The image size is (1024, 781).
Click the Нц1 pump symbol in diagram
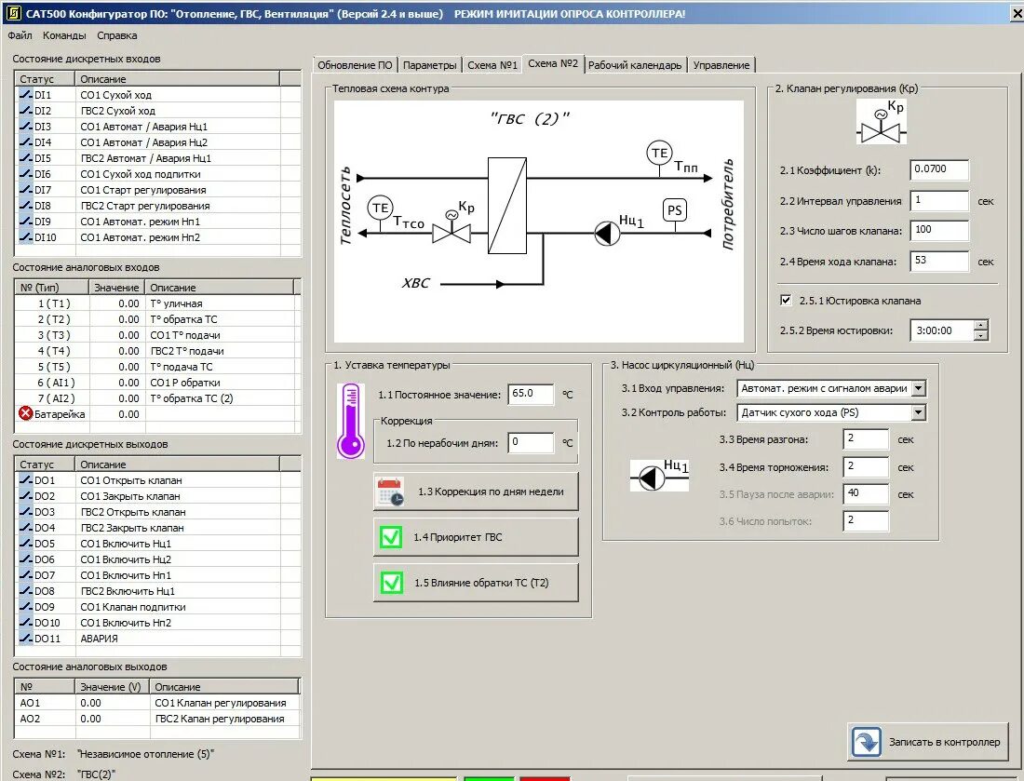607,233
